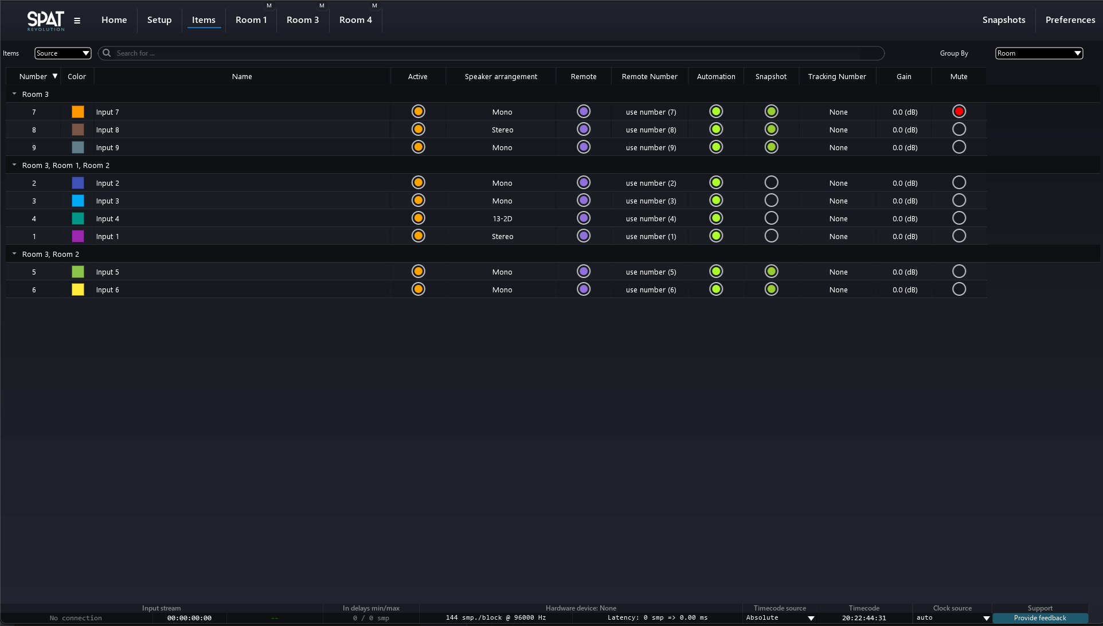The width and height of the screenshot is (1103, 626).
Task: Toggle Active indicator for Input 6
Action: 418,289
